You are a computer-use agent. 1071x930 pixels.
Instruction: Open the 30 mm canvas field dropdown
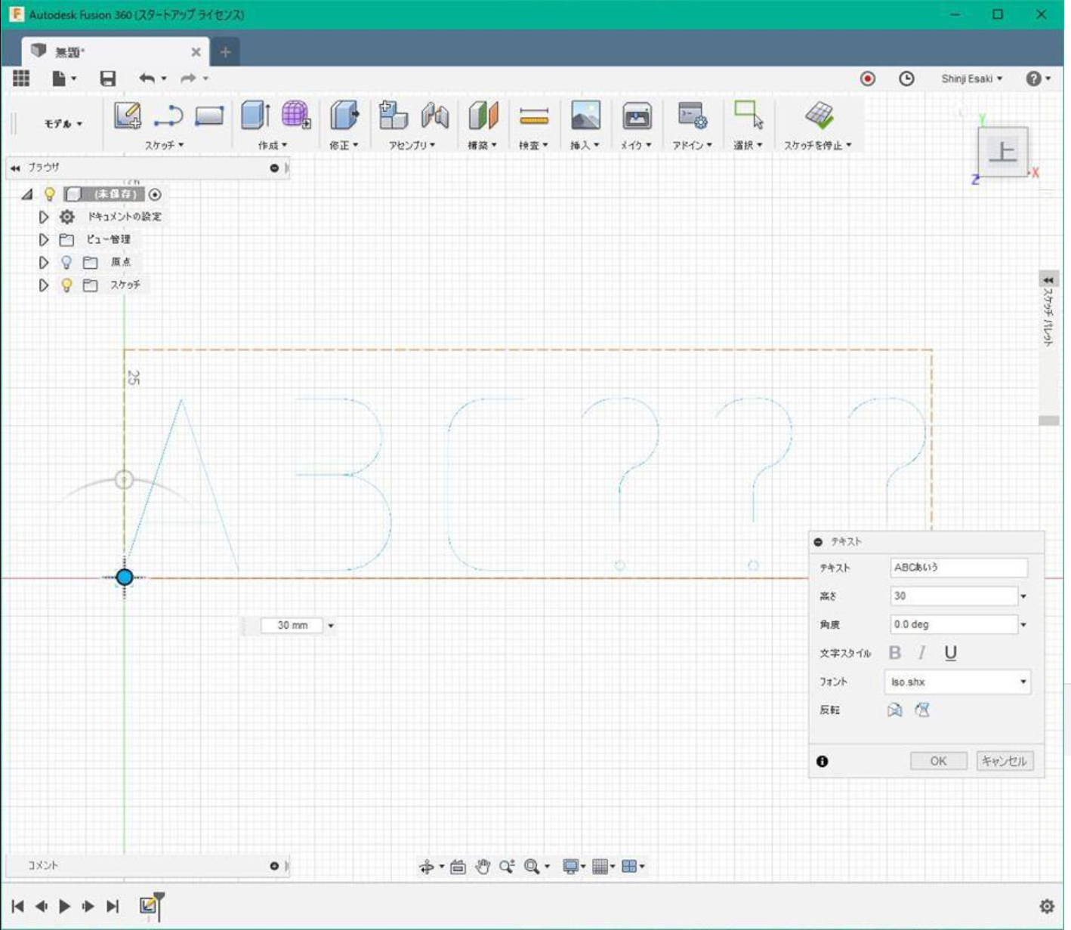coord(331,626)
